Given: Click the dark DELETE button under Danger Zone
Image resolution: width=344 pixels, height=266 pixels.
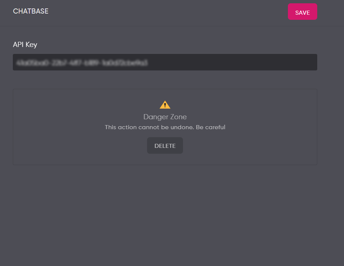Looking at the screenshot, I should pyautogui.click(x=165, y=146).
